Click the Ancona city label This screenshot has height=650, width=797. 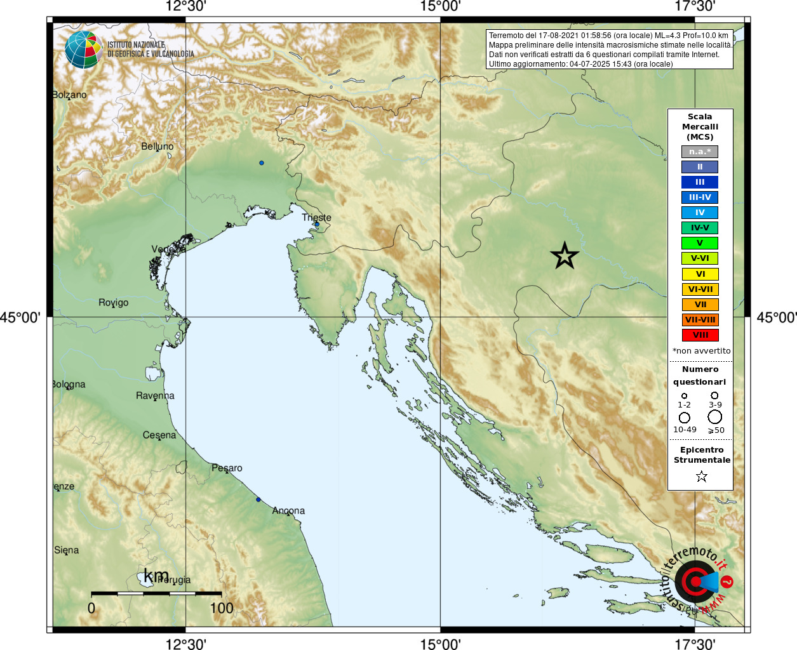(288, 510)
